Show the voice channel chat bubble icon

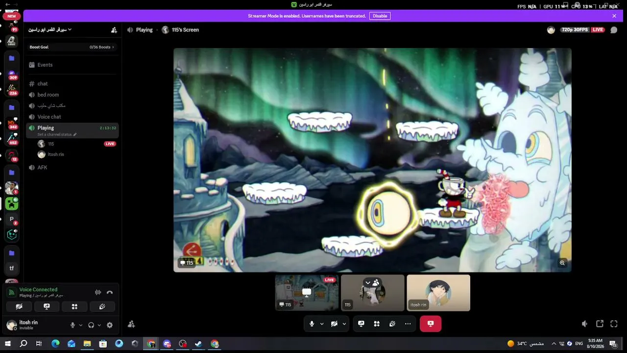point(614,30)
